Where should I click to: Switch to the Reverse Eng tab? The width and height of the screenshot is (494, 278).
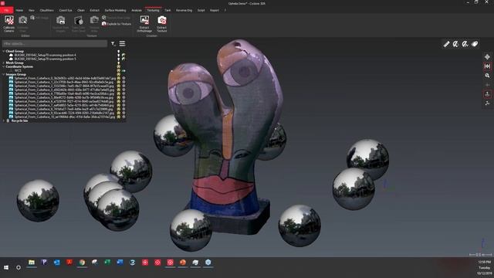(184, 10)
